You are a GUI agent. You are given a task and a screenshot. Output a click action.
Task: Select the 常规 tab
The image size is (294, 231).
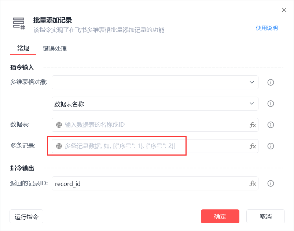point(23,49)
